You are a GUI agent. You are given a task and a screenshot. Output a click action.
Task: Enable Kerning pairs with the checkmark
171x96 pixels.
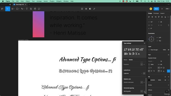[144, 91]
